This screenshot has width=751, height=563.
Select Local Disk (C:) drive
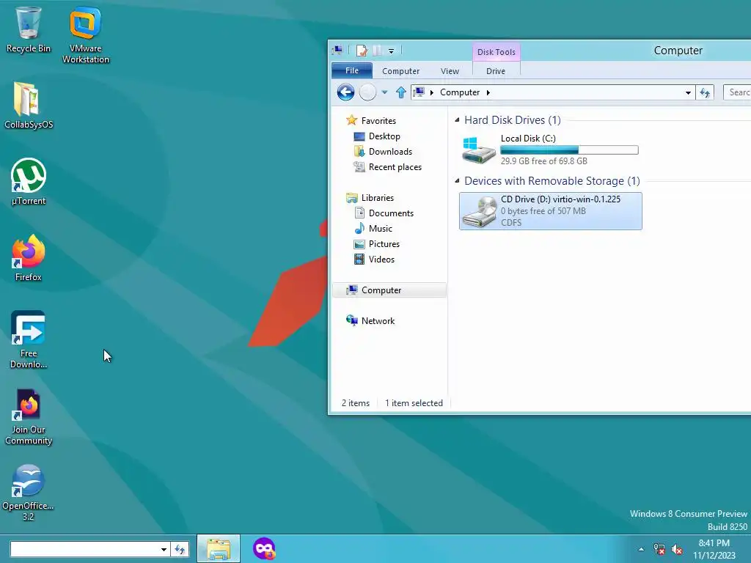[x=550, y=150]
